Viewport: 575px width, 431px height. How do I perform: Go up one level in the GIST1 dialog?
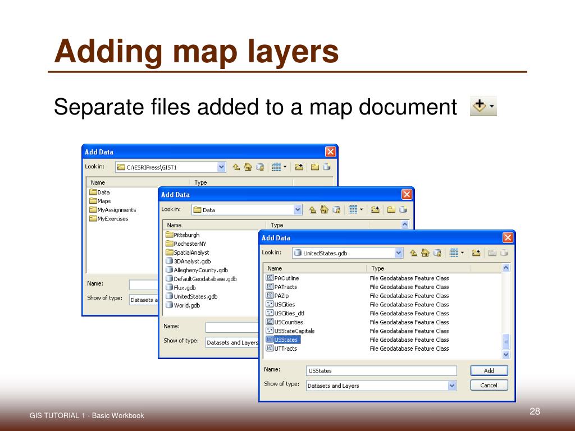[x=236, y=167]
